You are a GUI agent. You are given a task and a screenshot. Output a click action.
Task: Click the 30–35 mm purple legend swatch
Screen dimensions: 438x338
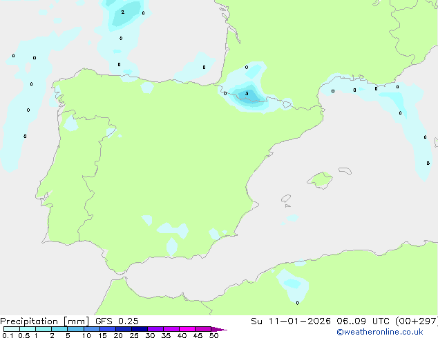pos(155,329)
